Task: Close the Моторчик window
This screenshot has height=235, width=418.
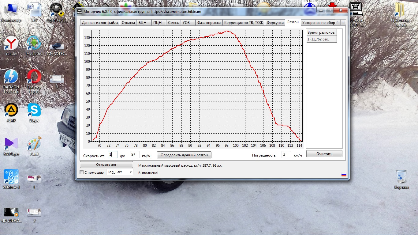Action: click(x=340, y=10)
